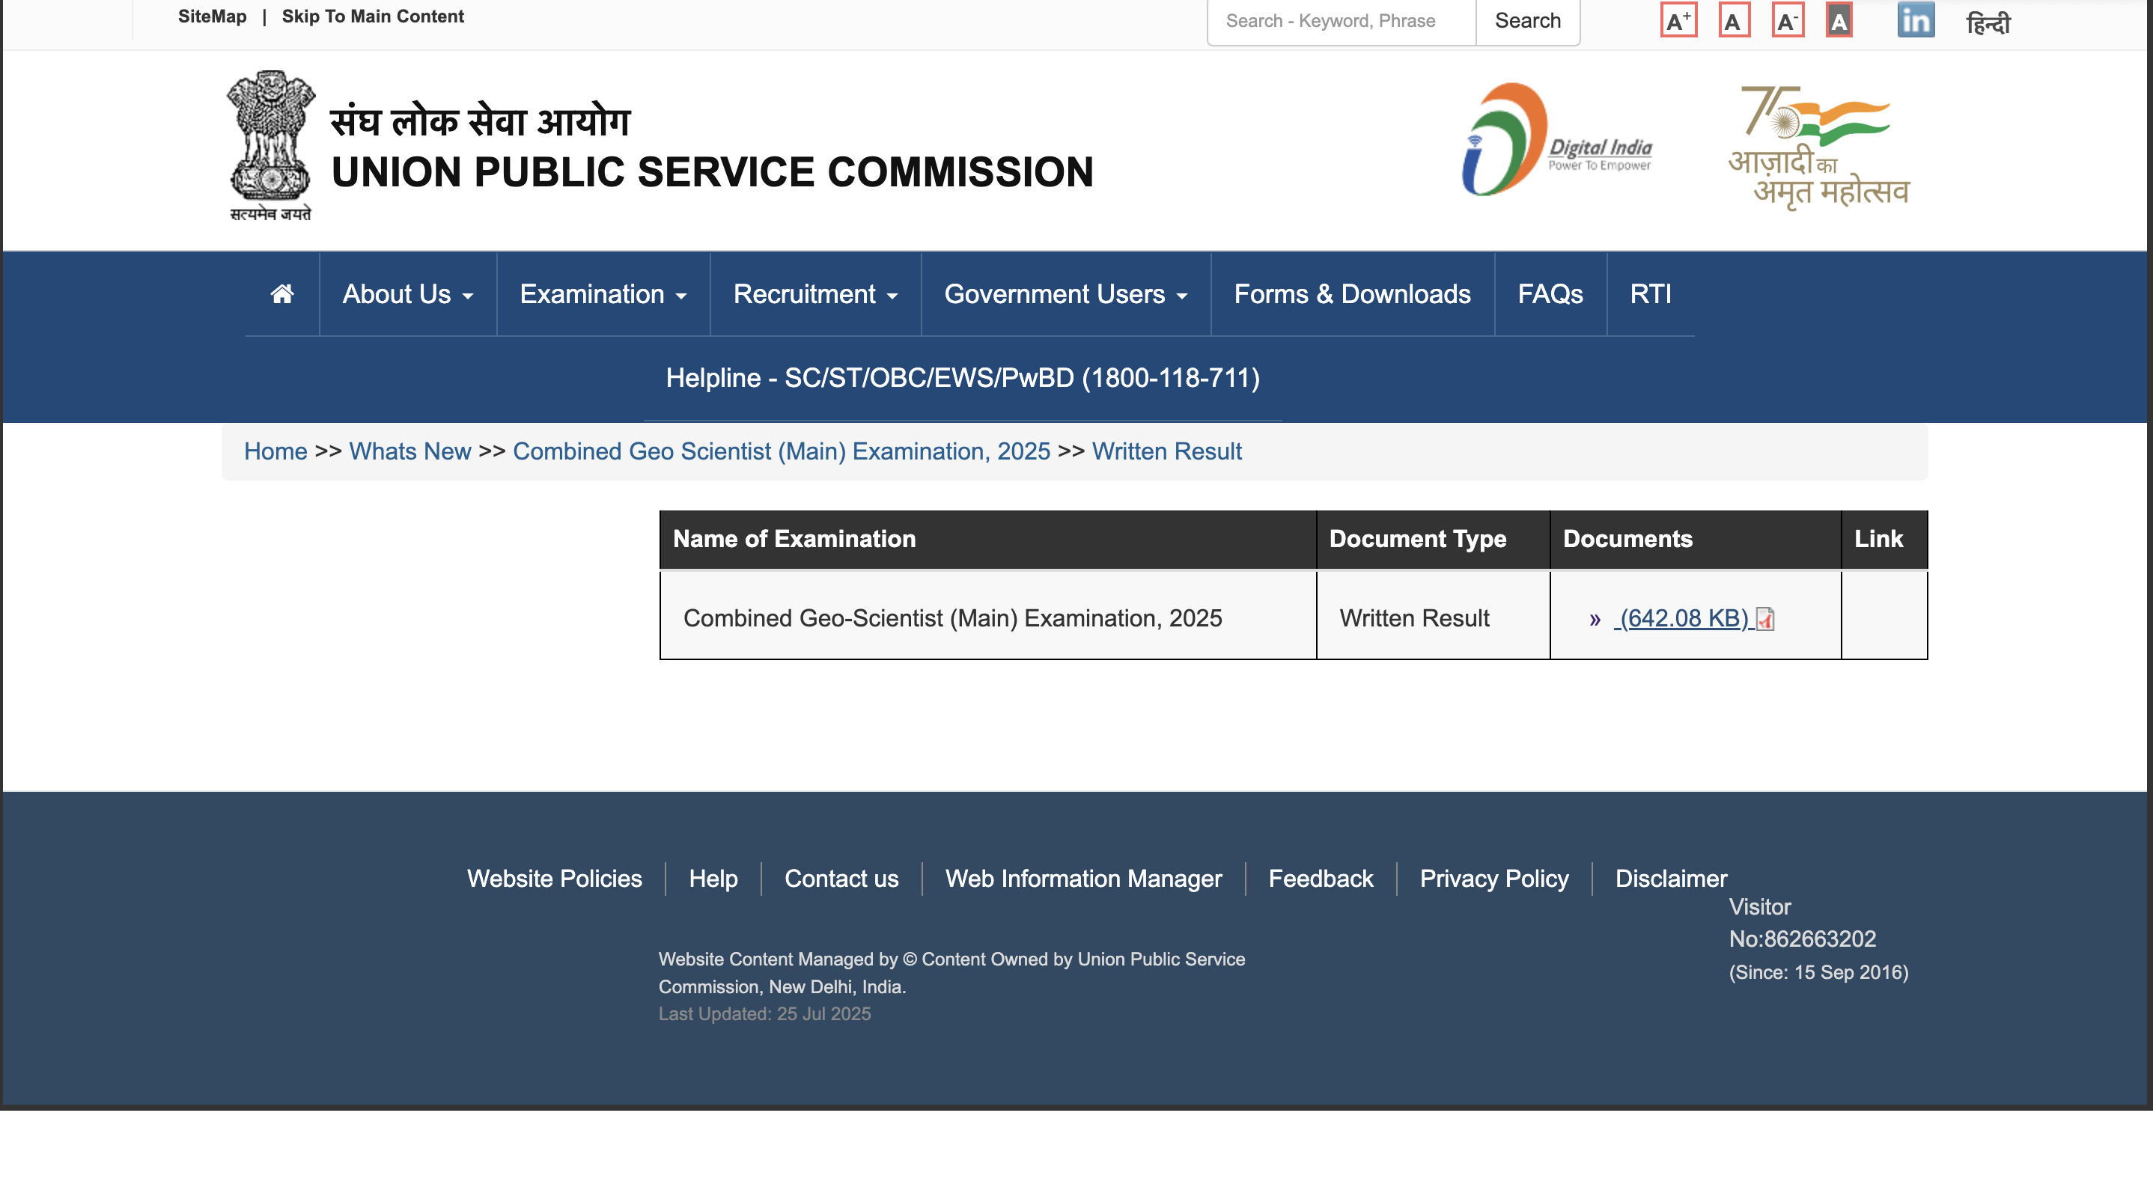Go to Home breadcrumb link
The image size is (2153, 1196).
[x=275, y=451]
